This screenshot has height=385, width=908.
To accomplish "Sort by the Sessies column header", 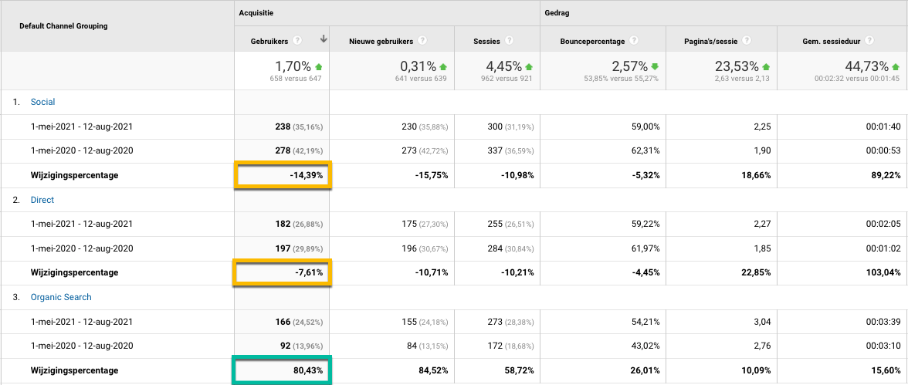I will (486, 41).
